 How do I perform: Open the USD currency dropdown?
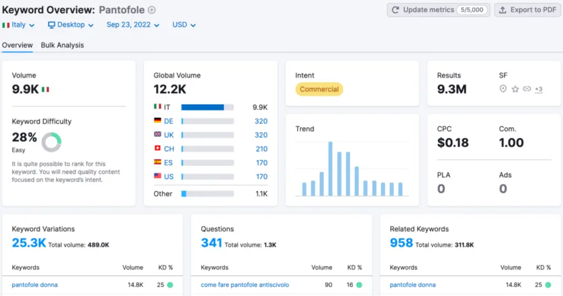[x=184, y=25]
